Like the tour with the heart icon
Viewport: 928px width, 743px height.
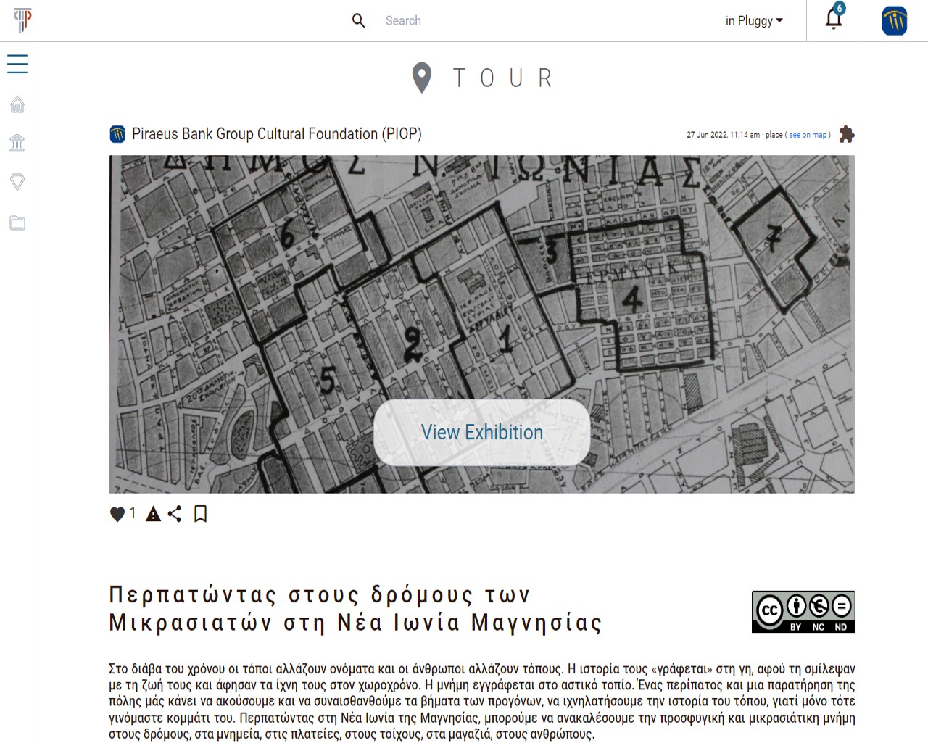click(x=117, y=514)
